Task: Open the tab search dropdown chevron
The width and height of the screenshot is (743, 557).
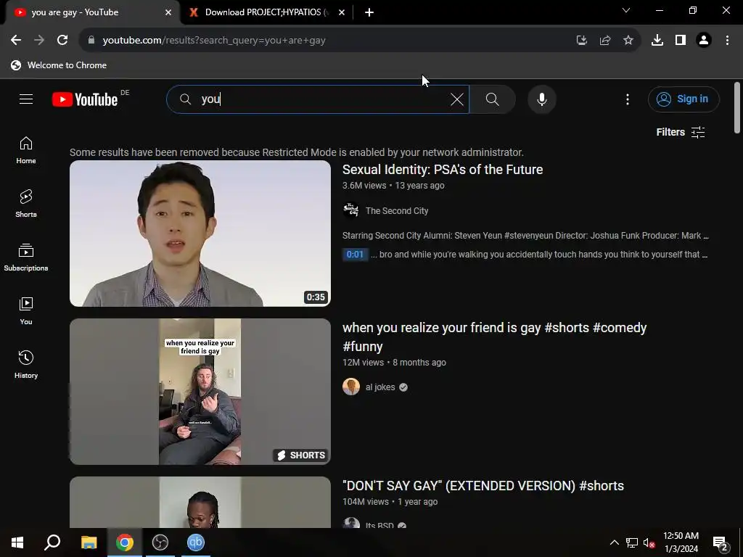Action: click(x=626, y=10)
